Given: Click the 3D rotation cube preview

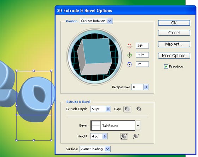Looking at the screenshot, I should [x=94, y=57].
